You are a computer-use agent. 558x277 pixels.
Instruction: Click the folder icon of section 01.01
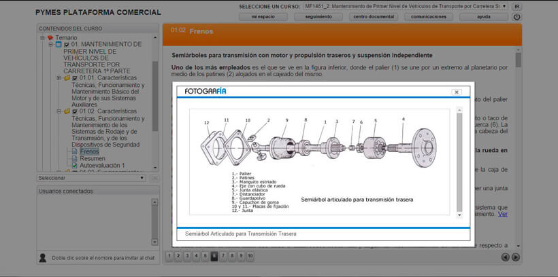(x=67, y=78)
